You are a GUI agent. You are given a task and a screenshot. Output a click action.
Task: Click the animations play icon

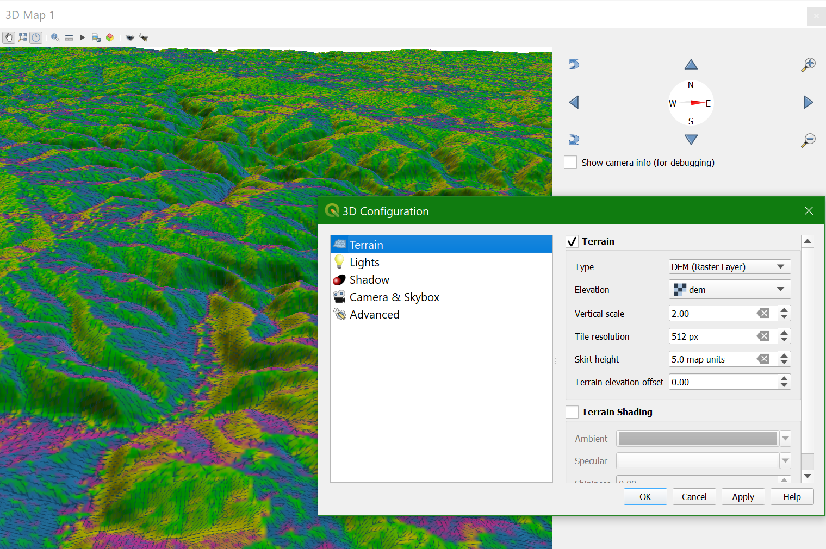83,38
